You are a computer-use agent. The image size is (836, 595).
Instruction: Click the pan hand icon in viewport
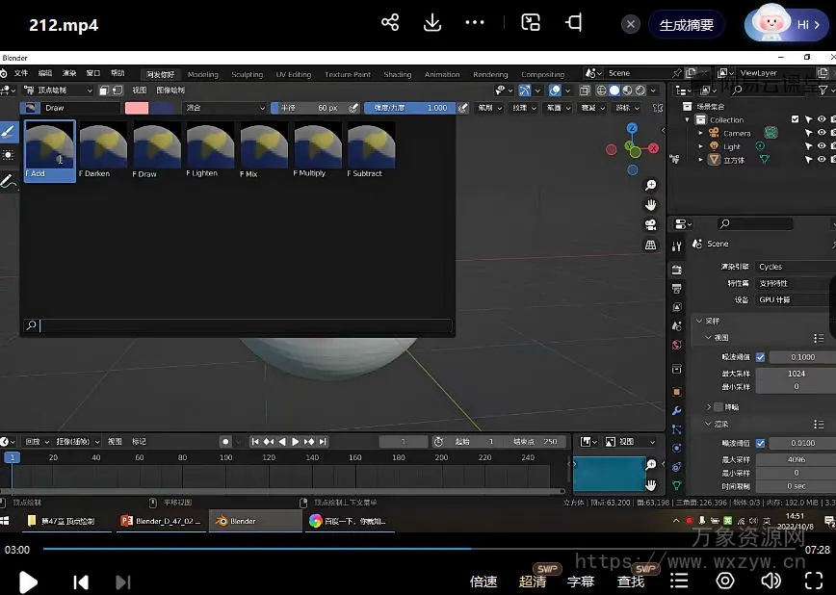651,205
